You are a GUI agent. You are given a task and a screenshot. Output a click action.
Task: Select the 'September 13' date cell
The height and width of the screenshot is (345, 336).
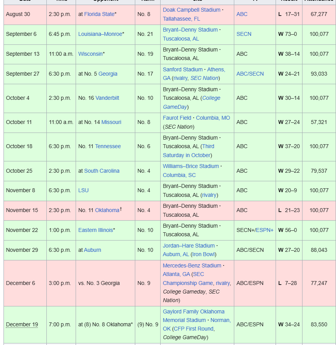point(25,54)
